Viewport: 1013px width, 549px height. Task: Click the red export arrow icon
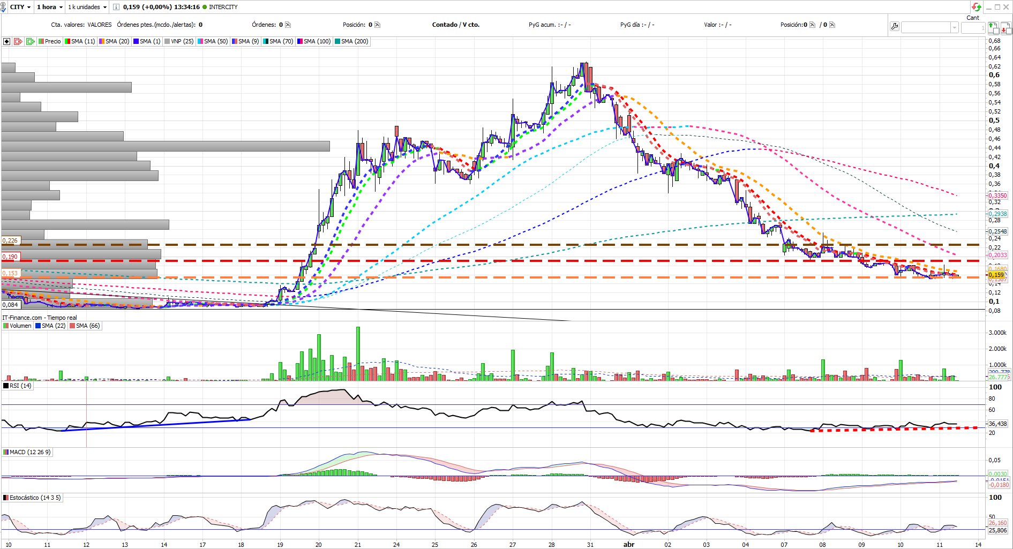(x=18, y=41)
